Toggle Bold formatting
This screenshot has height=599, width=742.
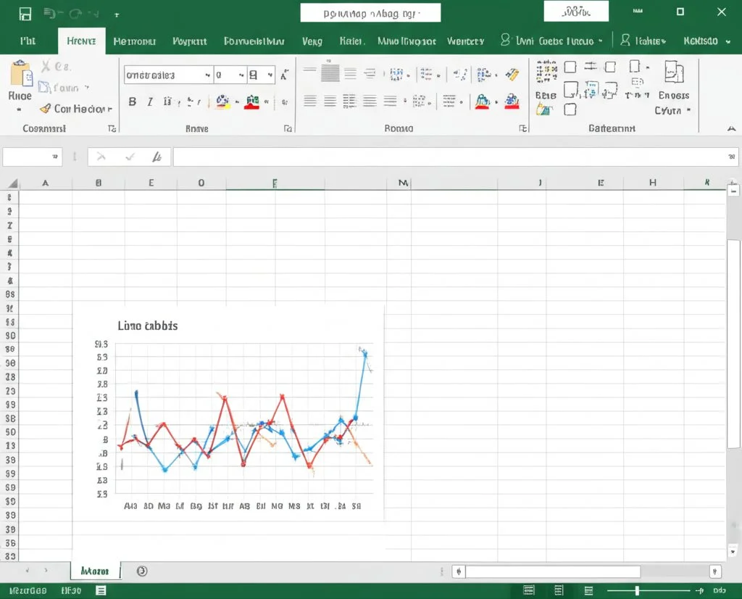(x=133, y=102)
